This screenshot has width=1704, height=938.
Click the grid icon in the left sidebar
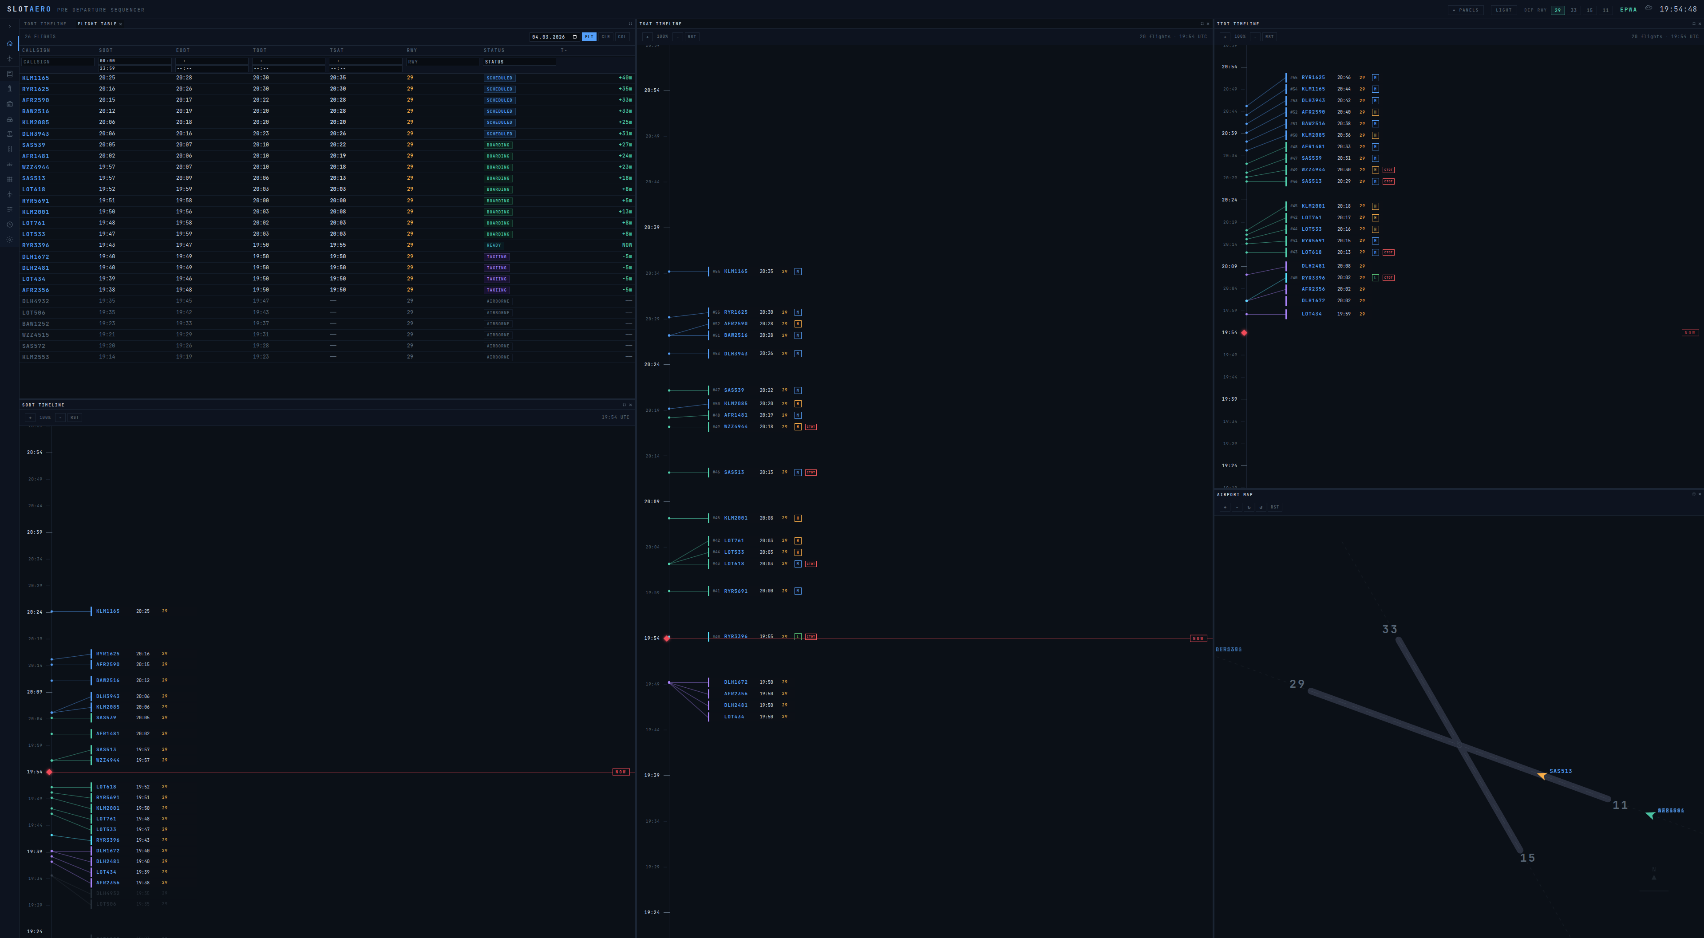[x=9, y=179]
